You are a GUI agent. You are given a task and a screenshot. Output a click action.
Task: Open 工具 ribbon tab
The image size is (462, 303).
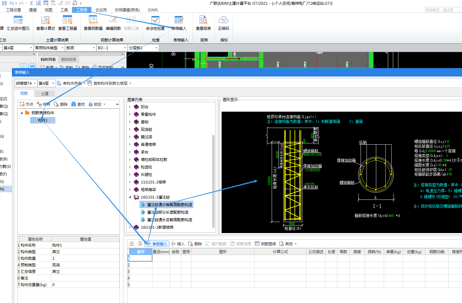coord(64,10)
